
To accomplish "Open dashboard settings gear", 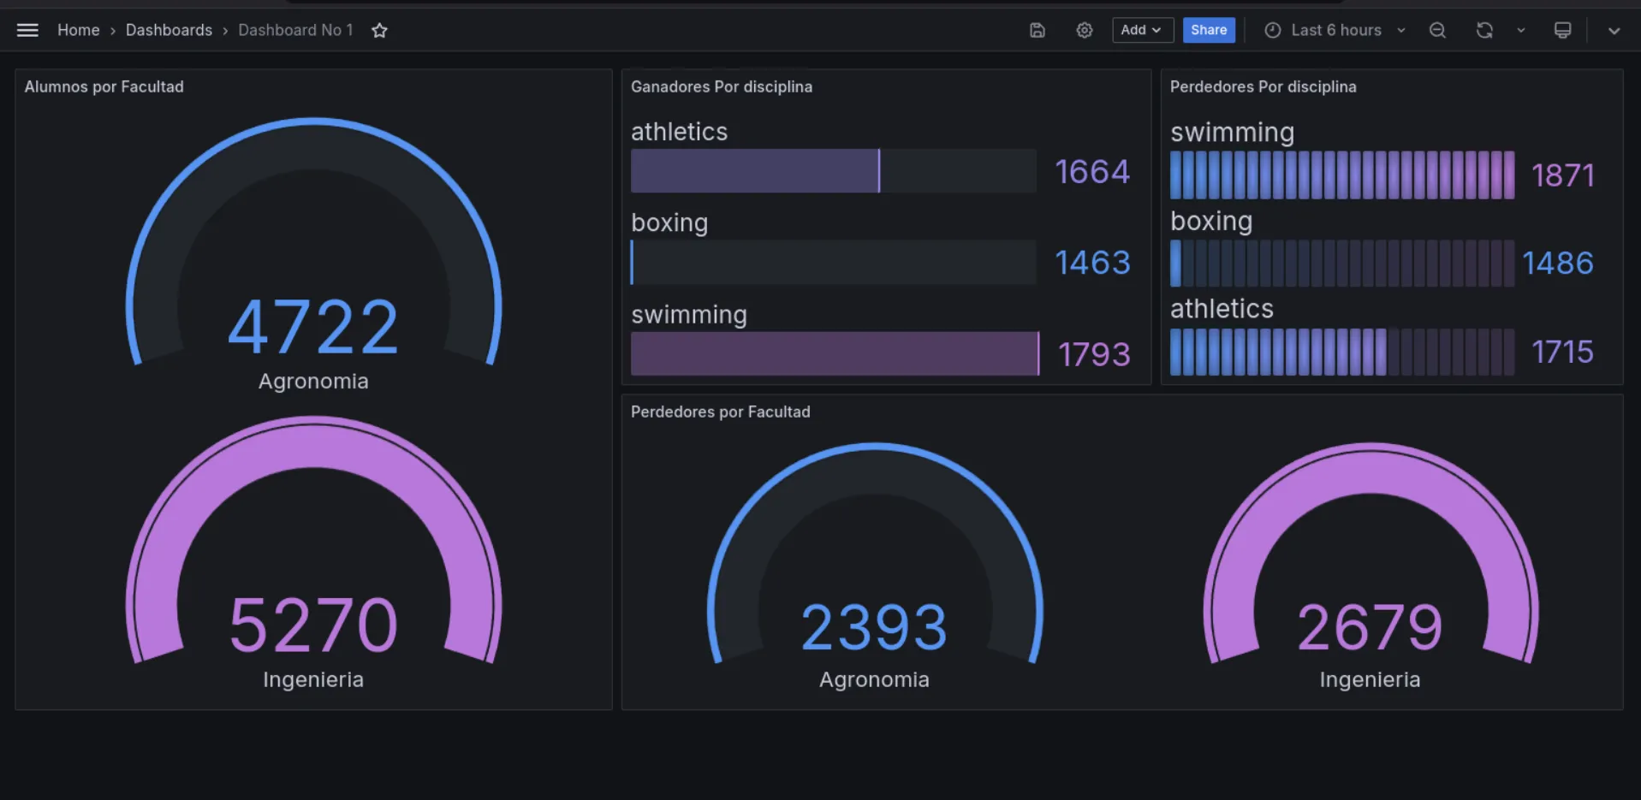I will click(x=1084, y=29).
